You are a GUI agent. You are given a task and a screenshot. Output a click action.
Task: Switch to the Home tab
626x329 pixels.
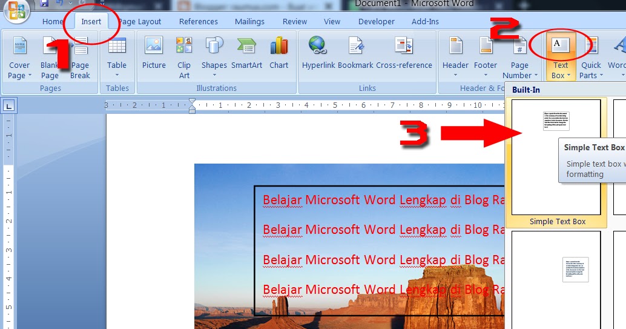coord(53,22)
